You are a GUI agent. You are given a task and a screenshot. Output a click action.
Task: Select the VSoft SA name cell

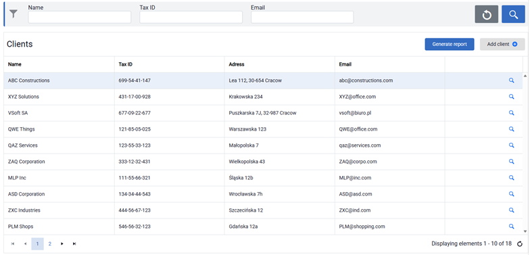tap(59, 113)
